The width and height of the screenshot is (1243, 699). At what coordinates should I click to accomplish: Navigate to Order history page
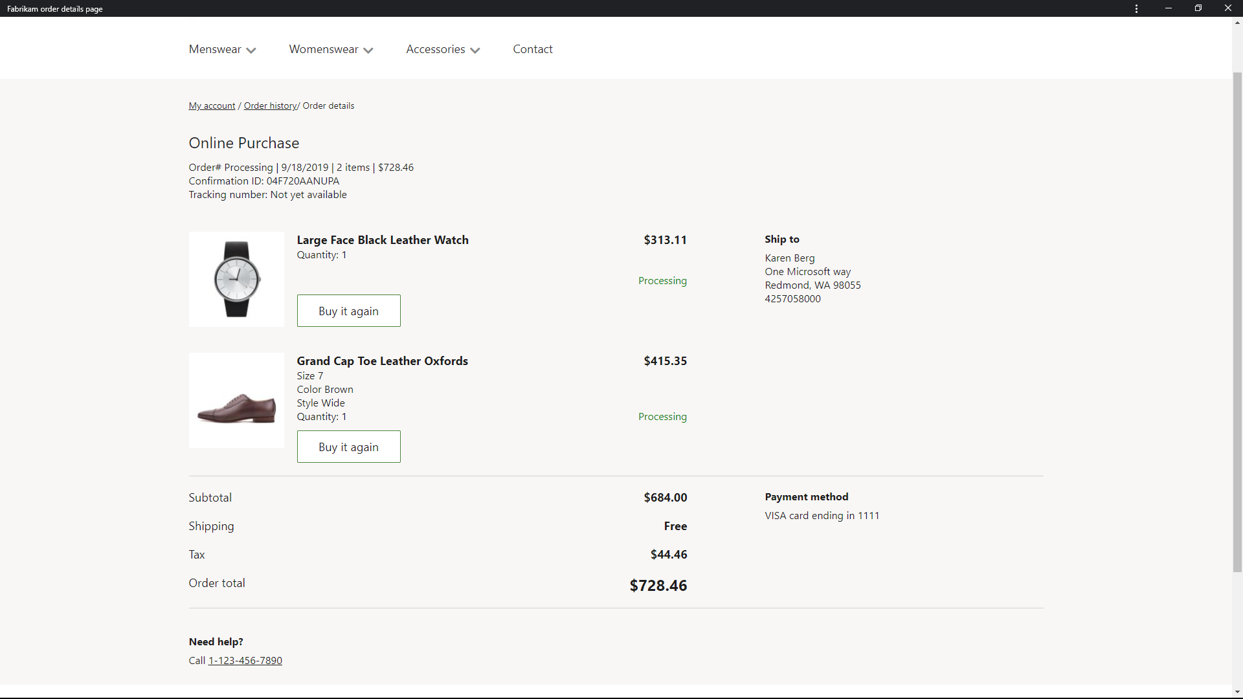(x=270, y=105)
